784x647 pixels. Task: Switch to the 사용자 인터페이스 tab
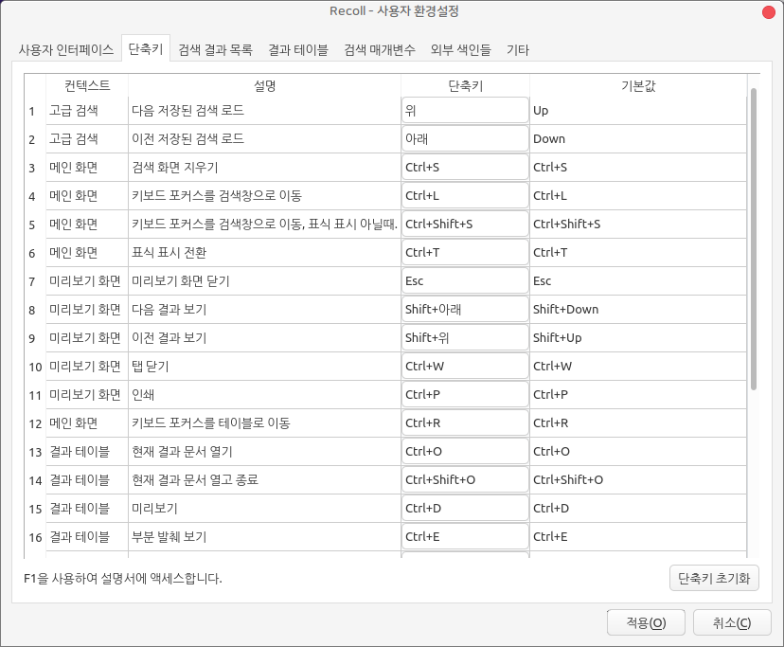[x=66, y=49]
